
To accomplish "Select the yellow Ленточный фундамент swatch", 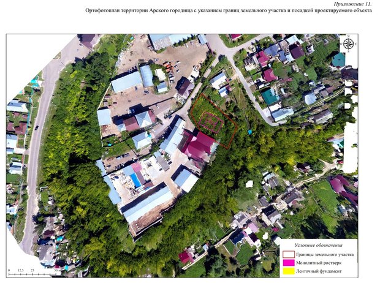I will (289, 270).
